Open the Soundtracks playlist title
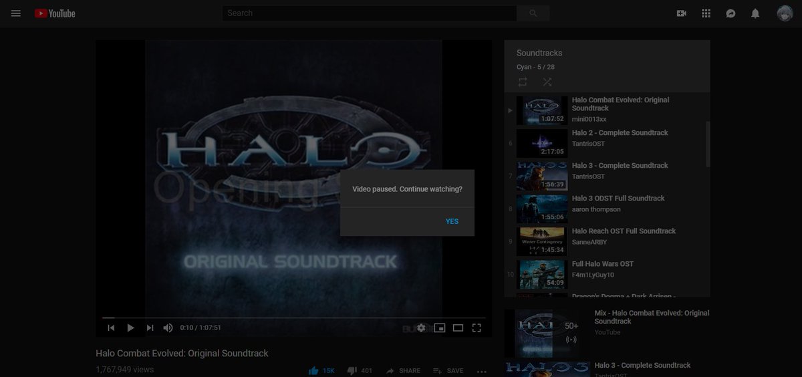Screen dimensions: 802x377 point(539,53)
